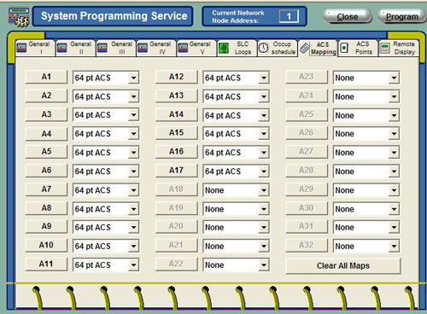Click the Clear All Maps button
The height and width of the screenshot is (314, 427).
(x=343, y=265)
